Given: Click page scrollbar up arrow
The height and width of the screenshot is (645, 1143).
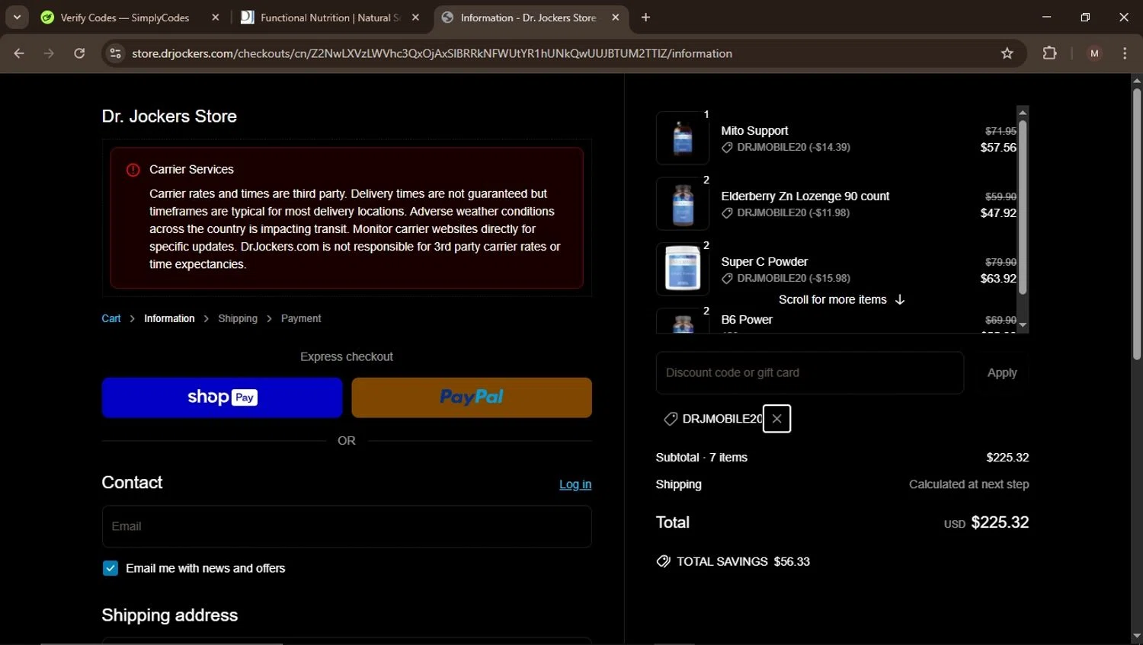Looking at the screenshot, I should tap(1136, 80).
